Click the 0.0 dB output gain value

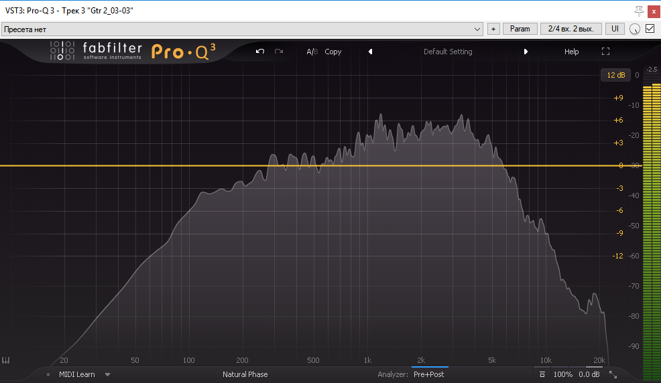tap(589, 374)
